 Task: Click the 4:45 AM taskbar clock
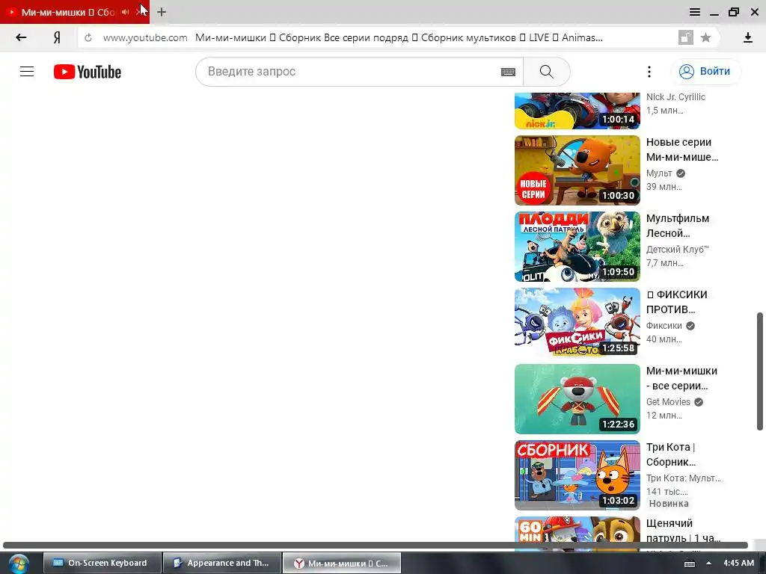tap(738, 563)
